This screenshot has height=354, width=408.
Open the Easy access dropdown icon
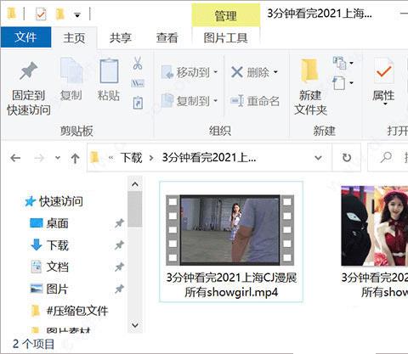[x=343, y=83]
